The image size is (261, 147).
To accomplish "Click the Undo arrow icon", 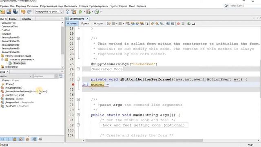I will 23,12.
